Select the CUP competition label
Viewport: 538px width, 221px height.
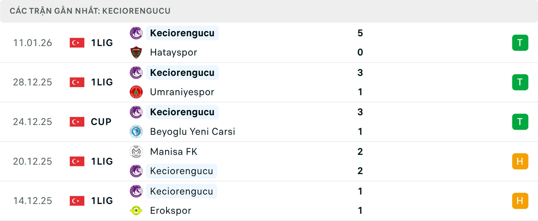click(x=101, y=122)
